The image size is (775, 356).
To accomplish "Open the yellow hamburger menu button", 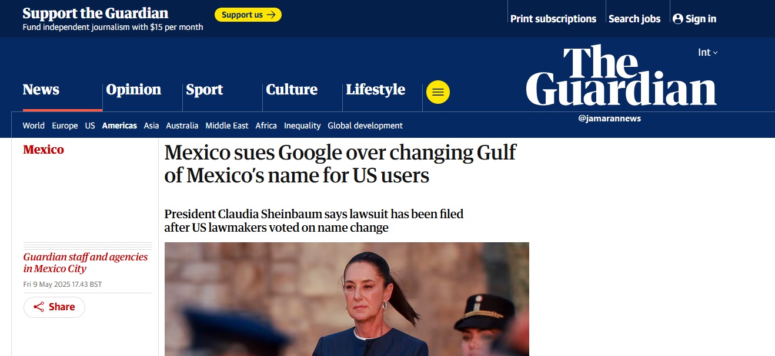I will 437,92.
